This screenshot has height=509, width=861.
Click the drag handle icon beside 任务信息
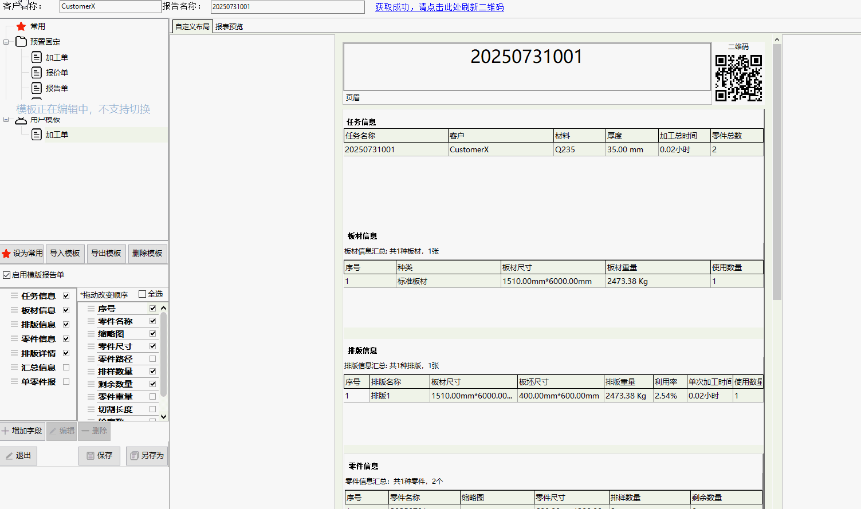14,296
